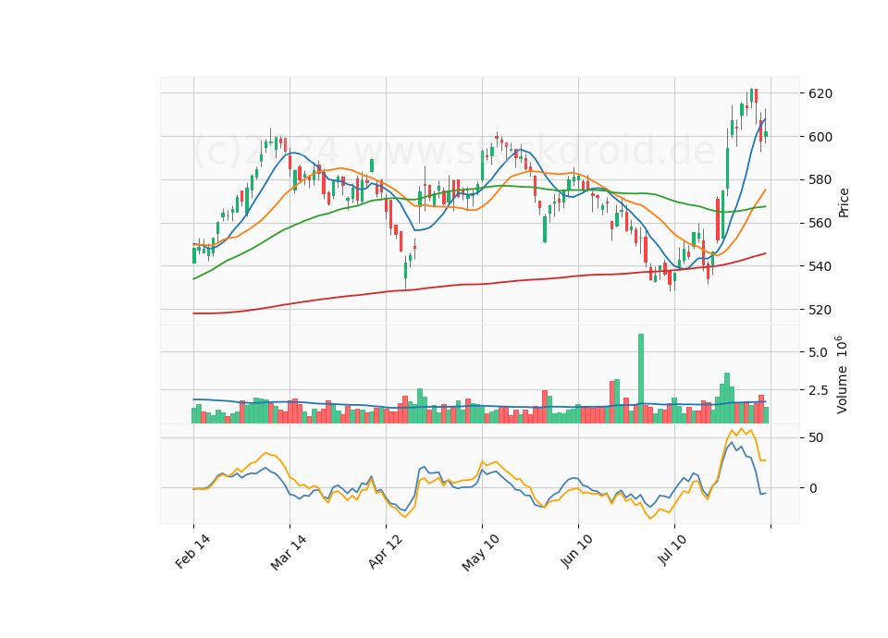The width and height of the screenshot is (888, 638).
Task: Select the 560 price tick label
Action: (x=820, y=223)
